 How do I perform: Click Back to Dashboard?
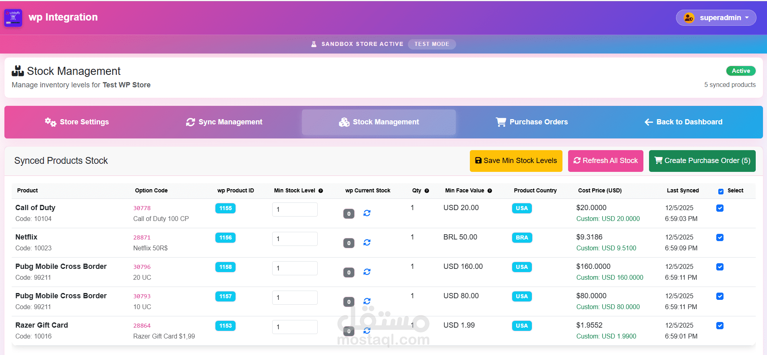click(x=683, y=122)
